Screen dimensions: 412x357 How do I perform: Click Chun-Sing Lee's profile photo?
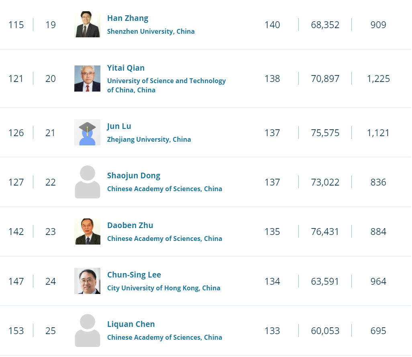pos(87,281)
